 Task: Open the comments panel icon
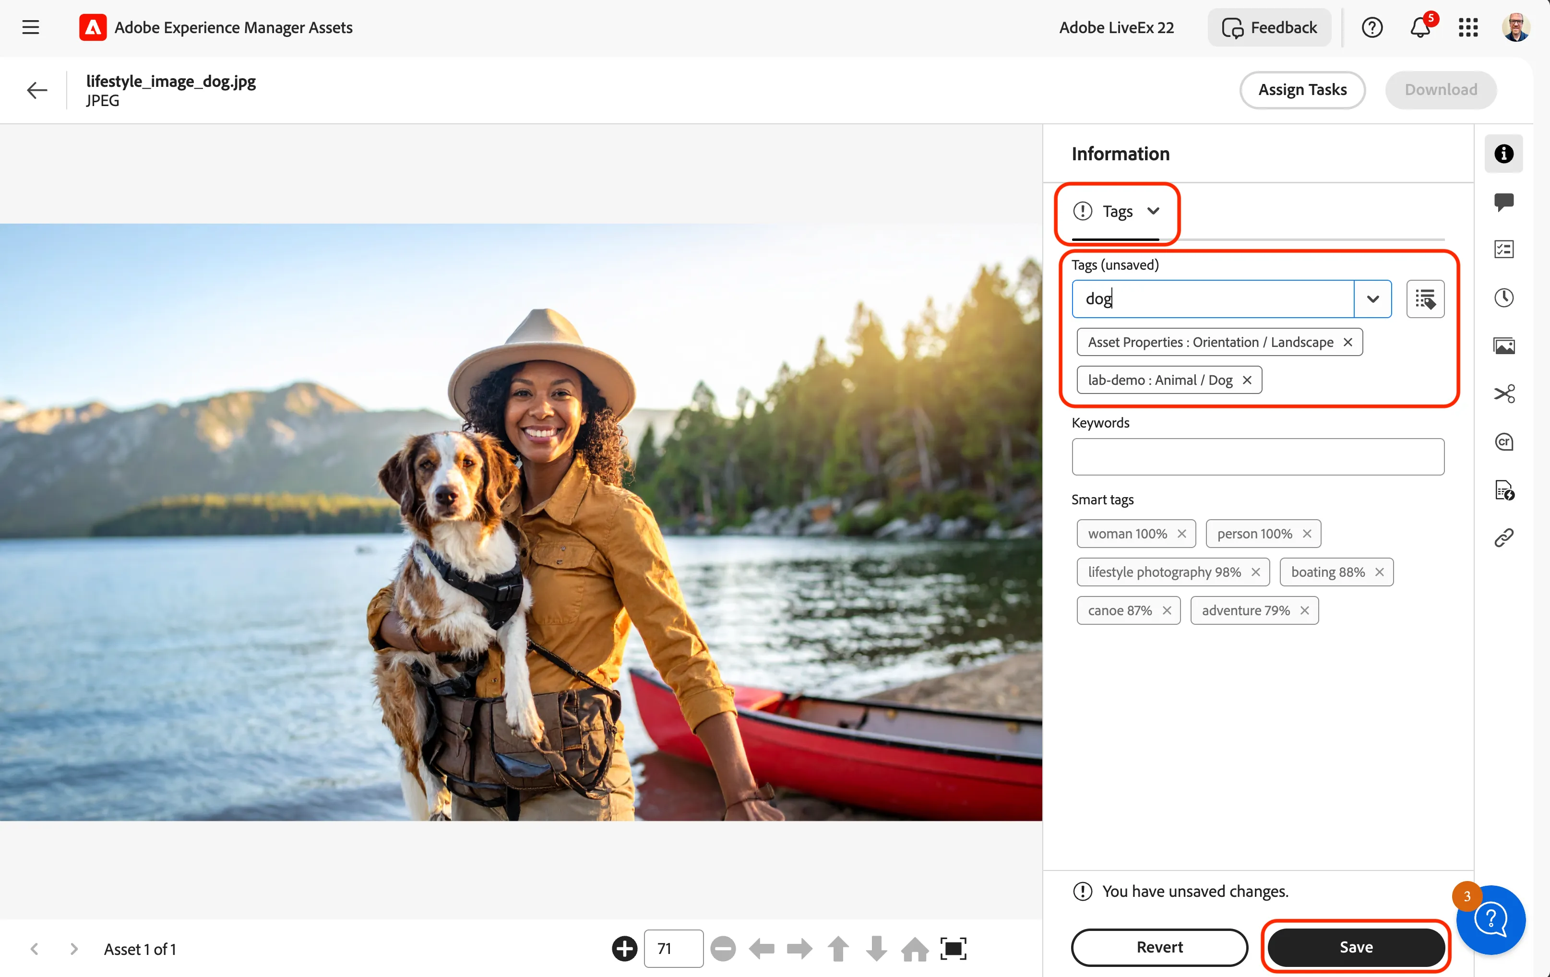tap(1503, 202)
